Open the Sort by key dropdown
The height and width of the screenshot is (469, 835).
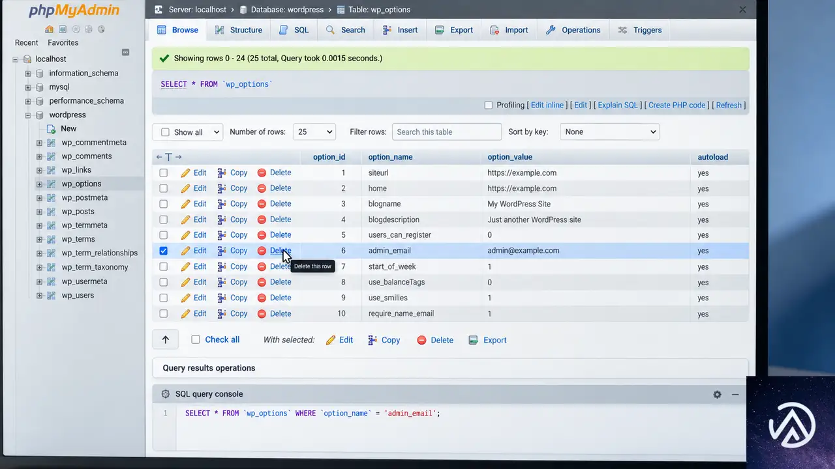610,132
